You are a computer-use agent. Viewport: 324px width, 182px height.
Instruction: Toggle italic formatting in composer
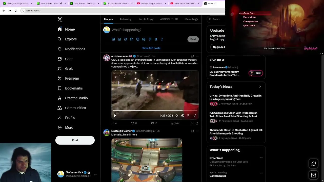[x=162, y=39]
